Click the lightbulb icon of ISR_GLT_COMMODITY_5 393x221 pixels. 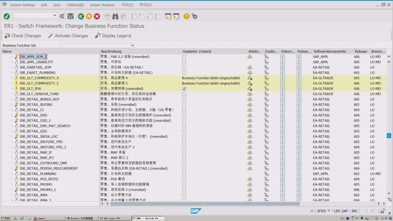[x=16, y=83]
